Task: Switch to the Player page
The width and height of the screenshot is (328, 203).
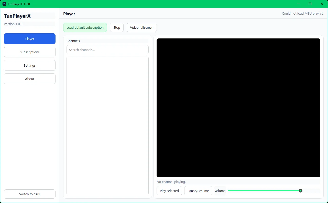Action: click(x=30, y=39)
